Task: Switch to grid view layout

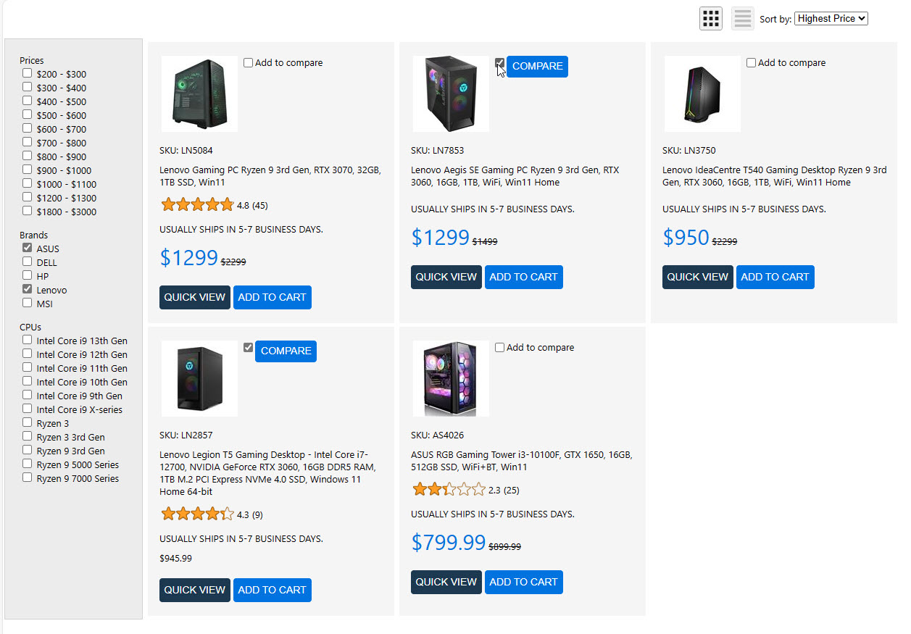Action: pyautogui.click(x=711, y=18)
